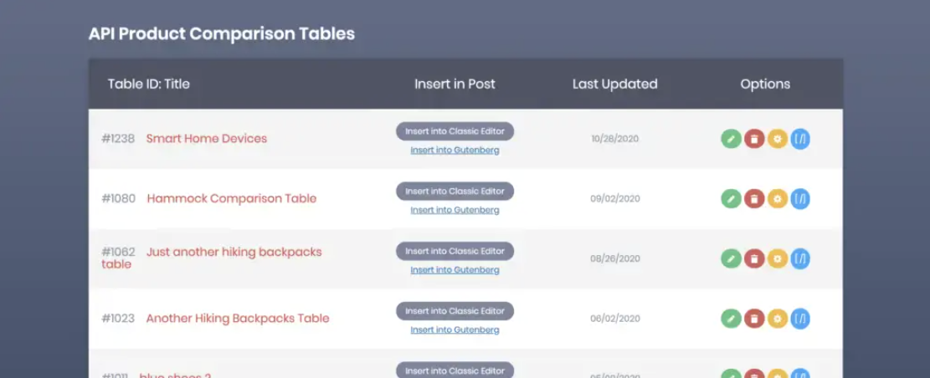Insert Smart Home Devices into Gutenberg
This screenshot has width=930, height=378.
tap(455, 151)
